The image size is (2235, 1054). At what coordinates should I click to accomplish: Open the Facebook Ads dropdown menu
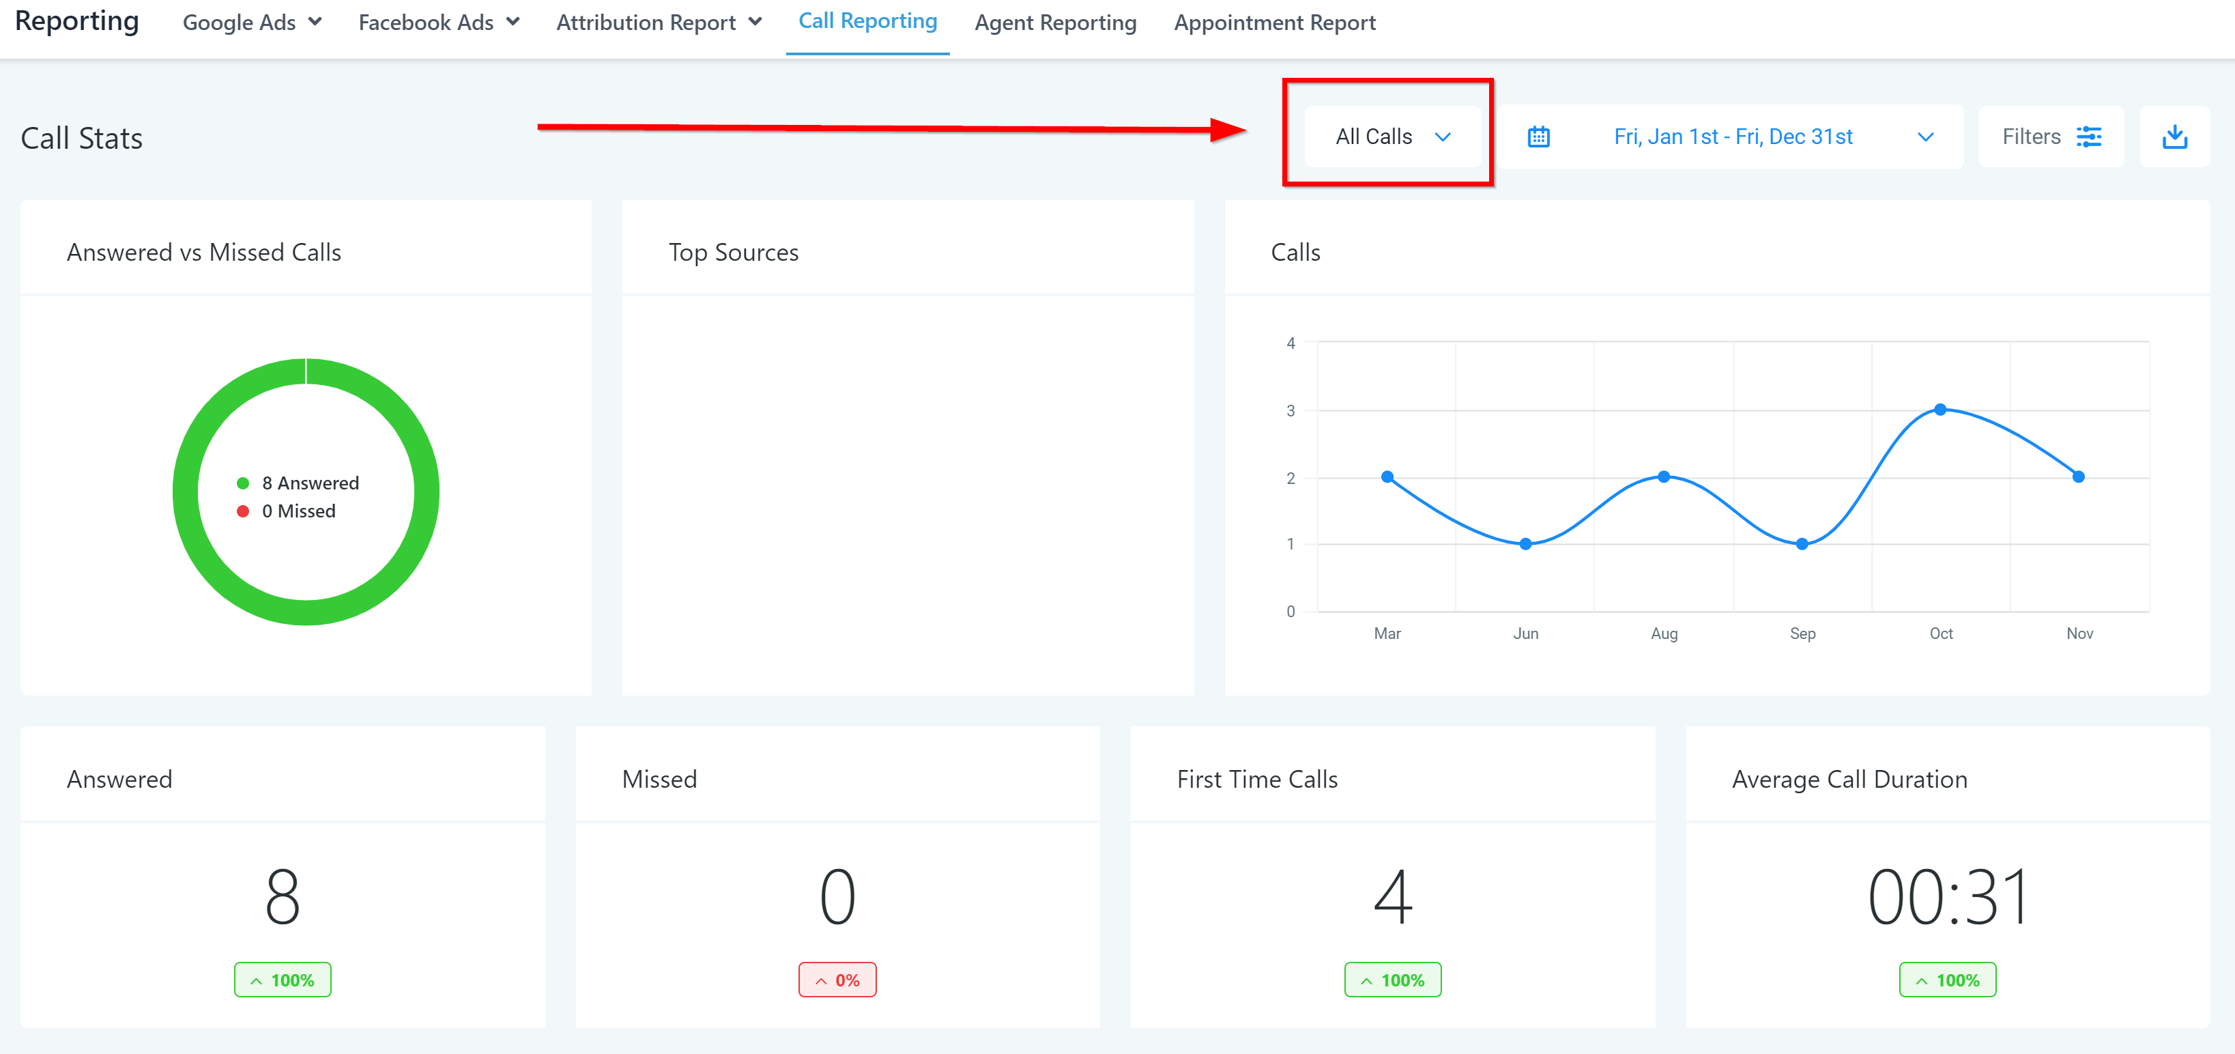click(x=438, y=23)
